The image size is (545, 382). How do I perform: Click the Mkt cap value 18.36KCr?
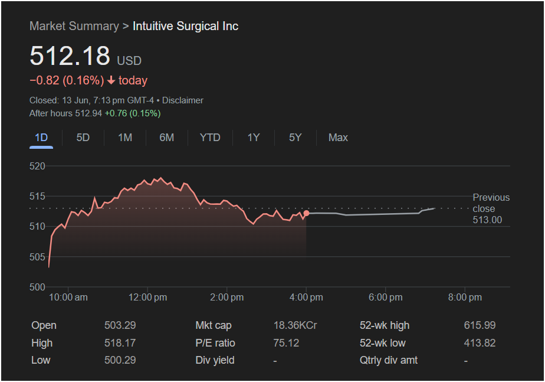click(x=295, y=326)
